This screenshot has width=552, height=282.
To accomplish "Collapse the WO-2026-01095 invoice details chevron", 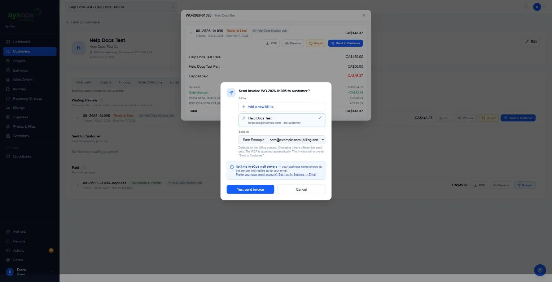I will 191,33.
